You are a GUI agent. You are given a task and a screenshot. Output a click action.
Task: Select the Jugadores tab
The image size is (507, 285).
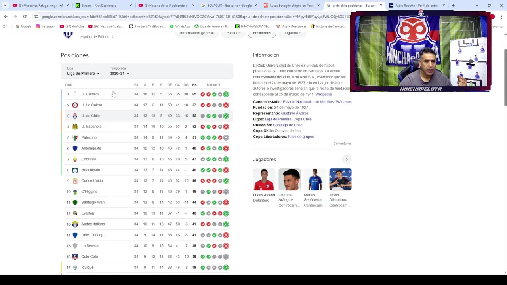coord(292,33)
